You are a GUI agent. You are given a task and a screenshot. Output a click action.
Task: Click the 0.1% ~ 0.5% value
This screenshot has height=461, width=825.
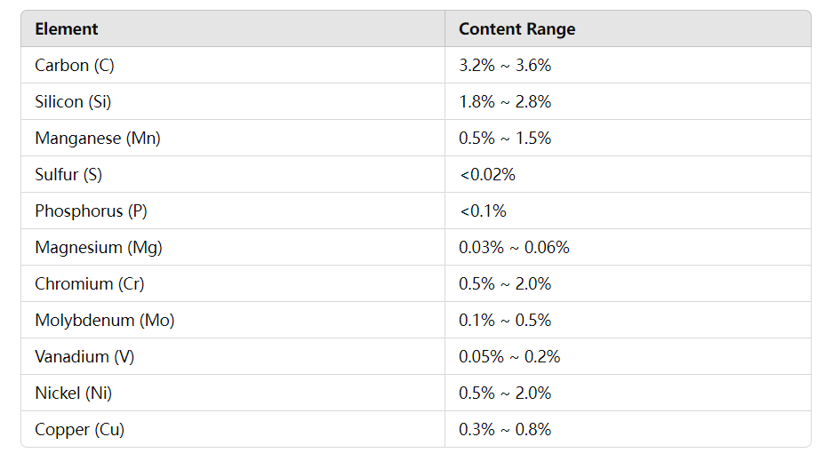[505, 320]
